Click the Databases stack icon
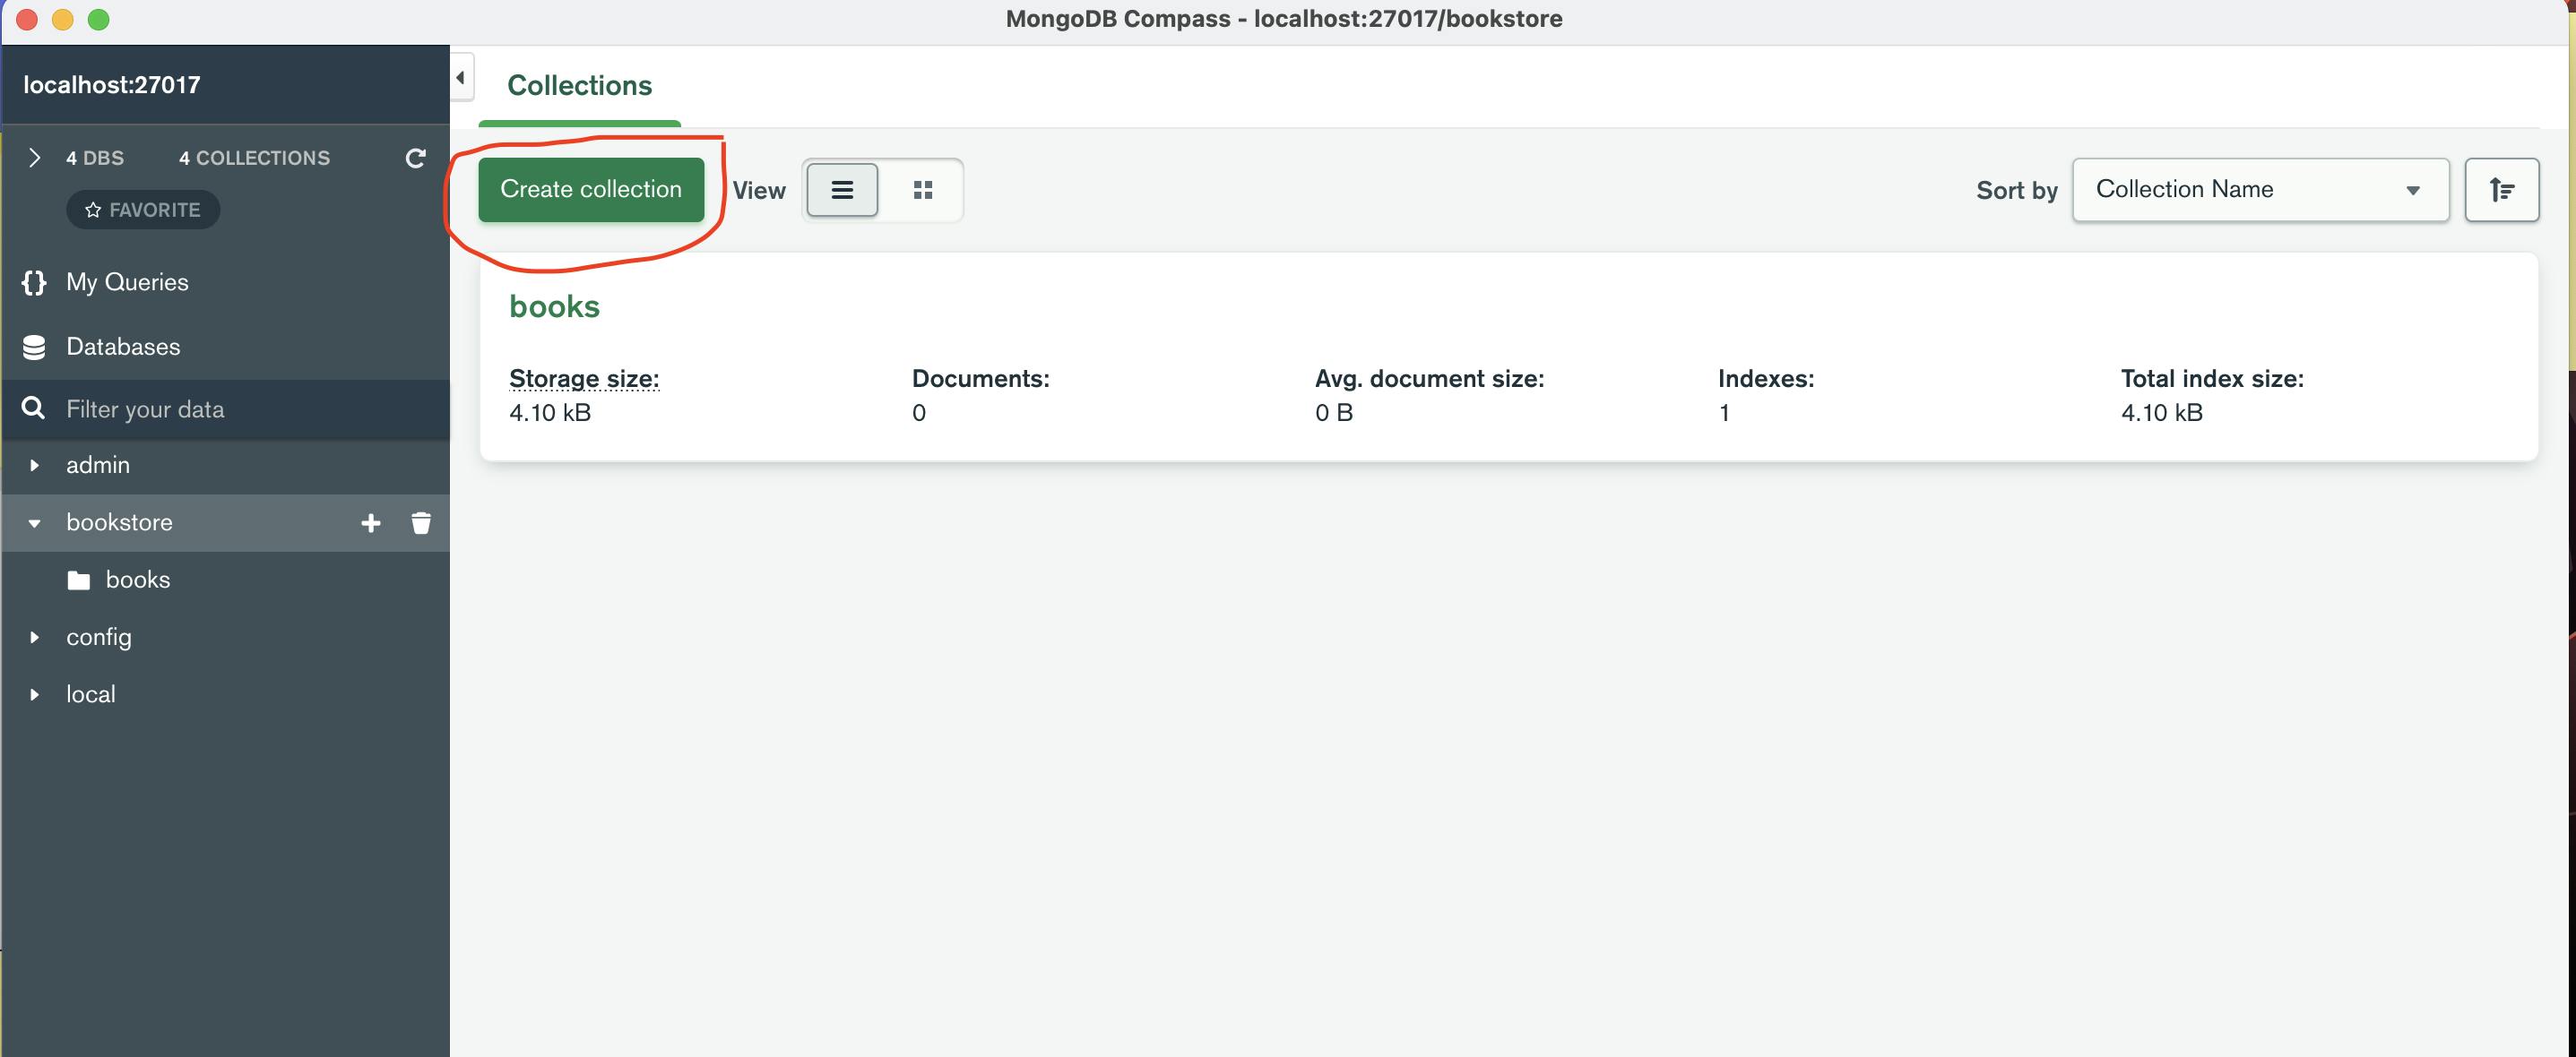Viewport: 2576px width, 1057px height. click(34, 347)
